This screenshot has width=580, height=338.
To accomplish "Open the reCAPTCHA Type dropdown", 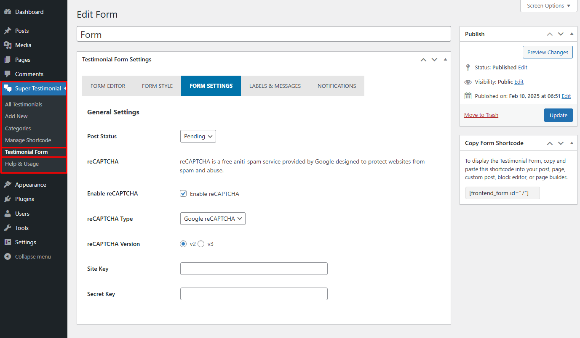I will point(213,219).
